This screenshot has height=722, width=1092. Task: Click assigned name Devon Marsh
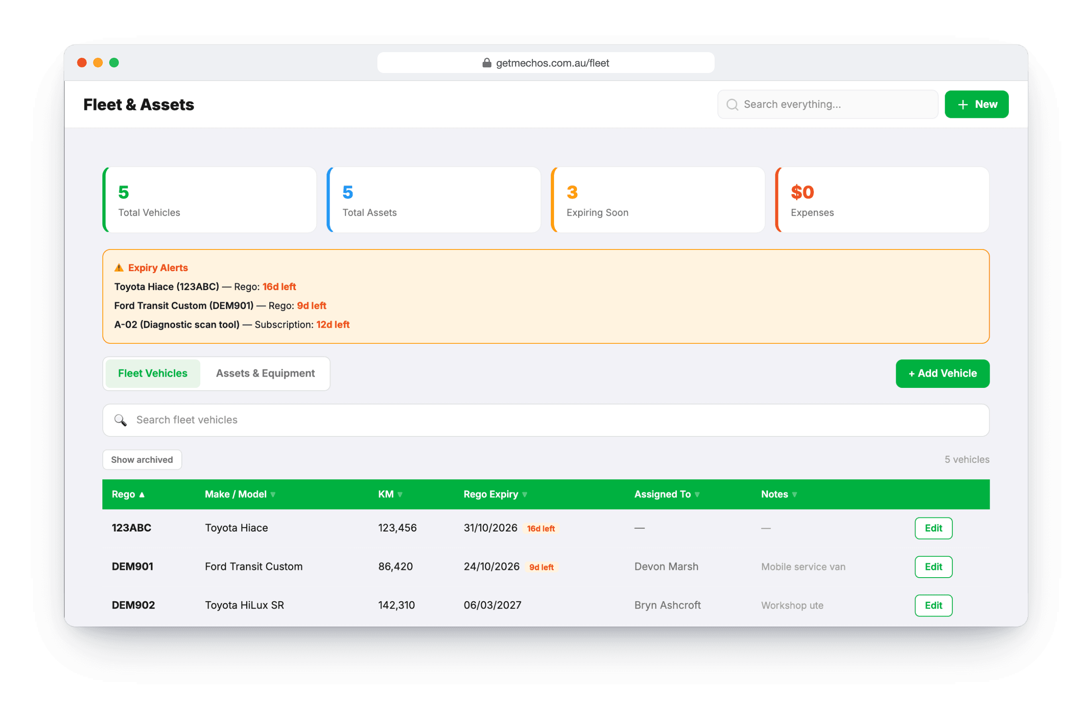click(666, 566)
